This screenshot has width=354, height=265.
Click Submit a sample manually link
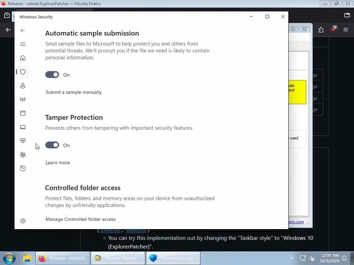coord(74,92)
